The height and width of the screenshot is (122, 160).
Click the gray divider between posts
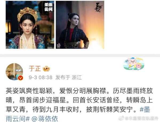tap(80, 56)
